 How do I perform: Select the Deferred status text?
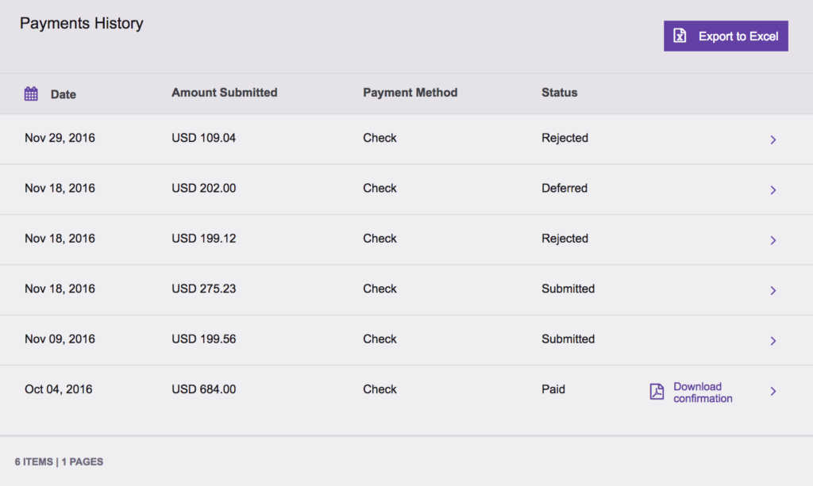564,188
